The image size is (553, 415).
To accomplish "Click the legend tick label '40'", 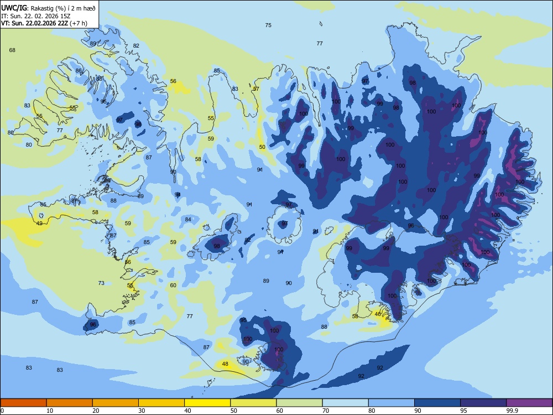I will tap(187, 411).
